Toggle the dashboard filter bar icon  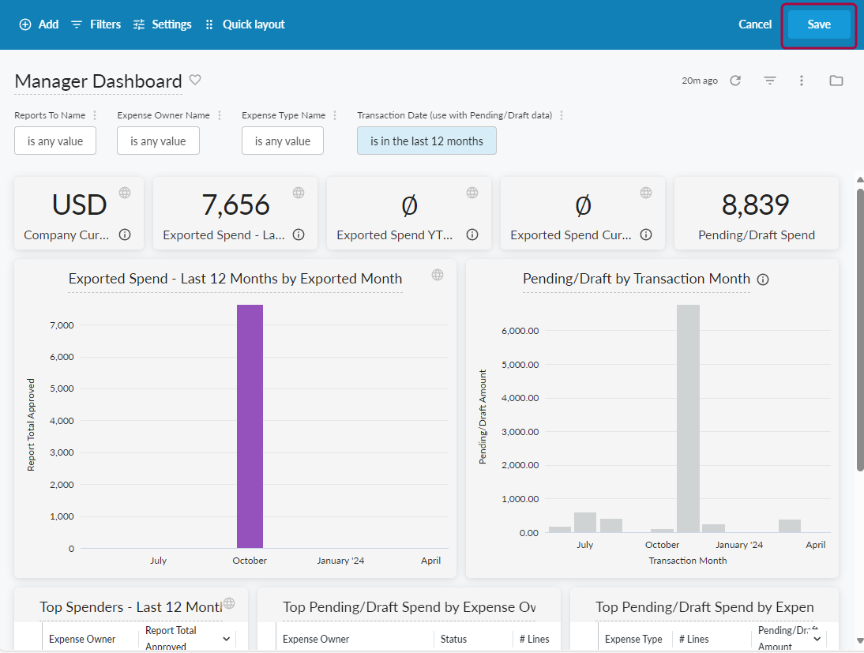click(769, 81)
